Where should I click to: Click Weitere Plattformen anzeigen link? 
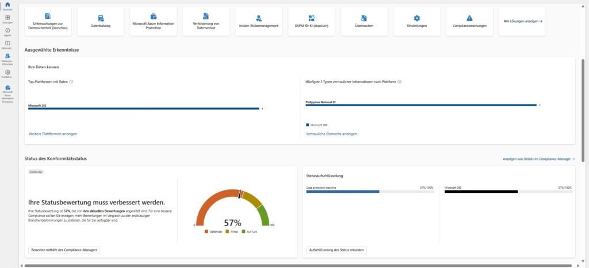pyautogui.click(x=52, y=134)
